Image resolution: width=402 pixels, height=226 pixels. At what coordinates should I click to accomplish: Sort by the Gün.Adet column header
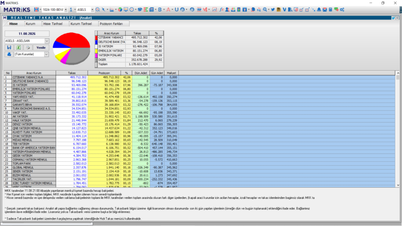157,73
